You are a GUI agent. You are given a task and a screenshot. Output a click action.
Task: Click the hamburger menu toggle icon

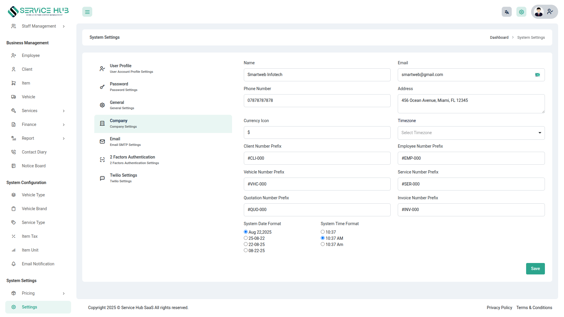pyautogui.click(x=87, y=12)
